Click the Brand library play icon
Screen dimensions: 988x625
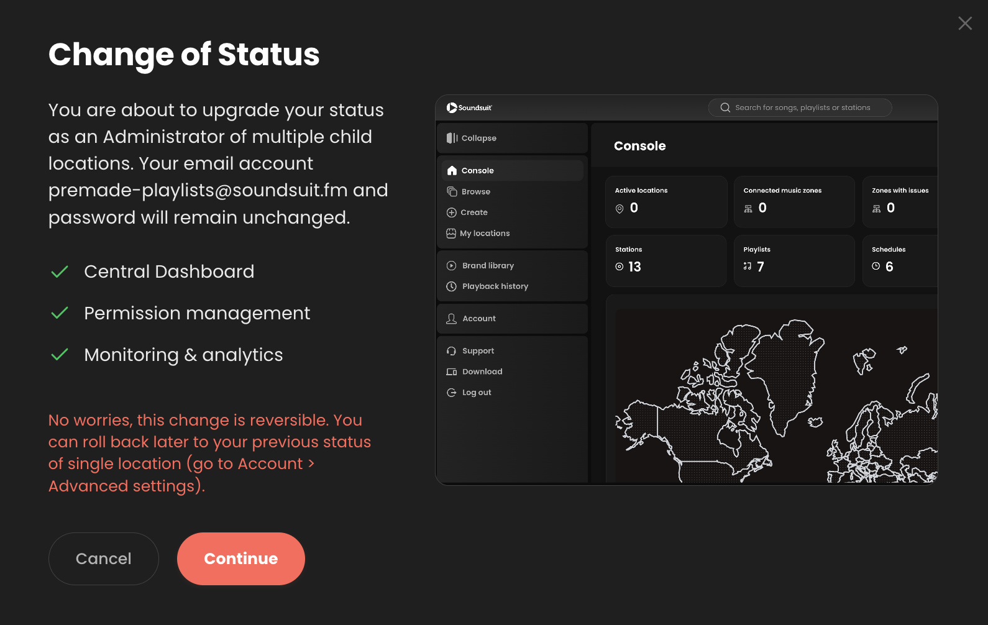pos(452,266)
